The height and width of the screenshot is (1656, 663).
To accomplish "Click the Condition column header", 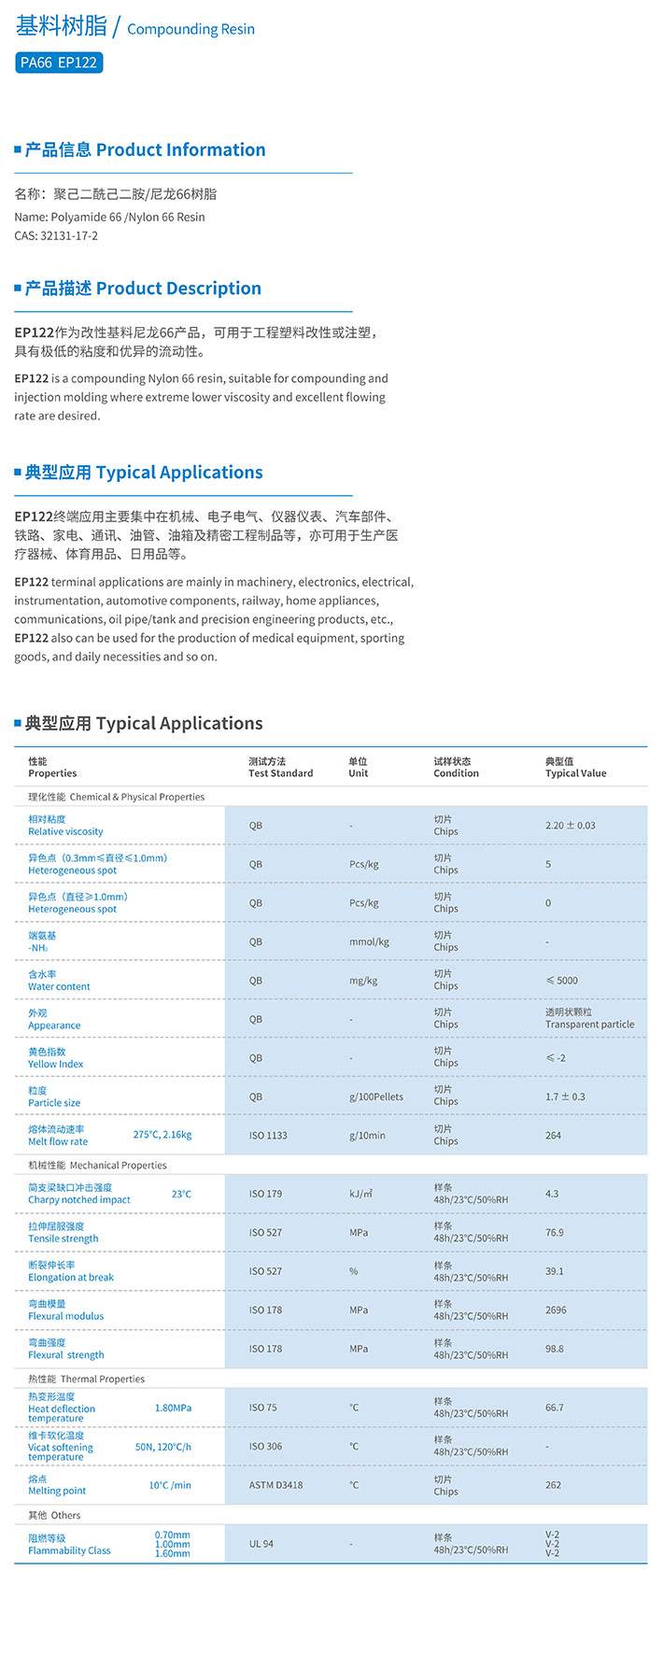I will 456,768.
